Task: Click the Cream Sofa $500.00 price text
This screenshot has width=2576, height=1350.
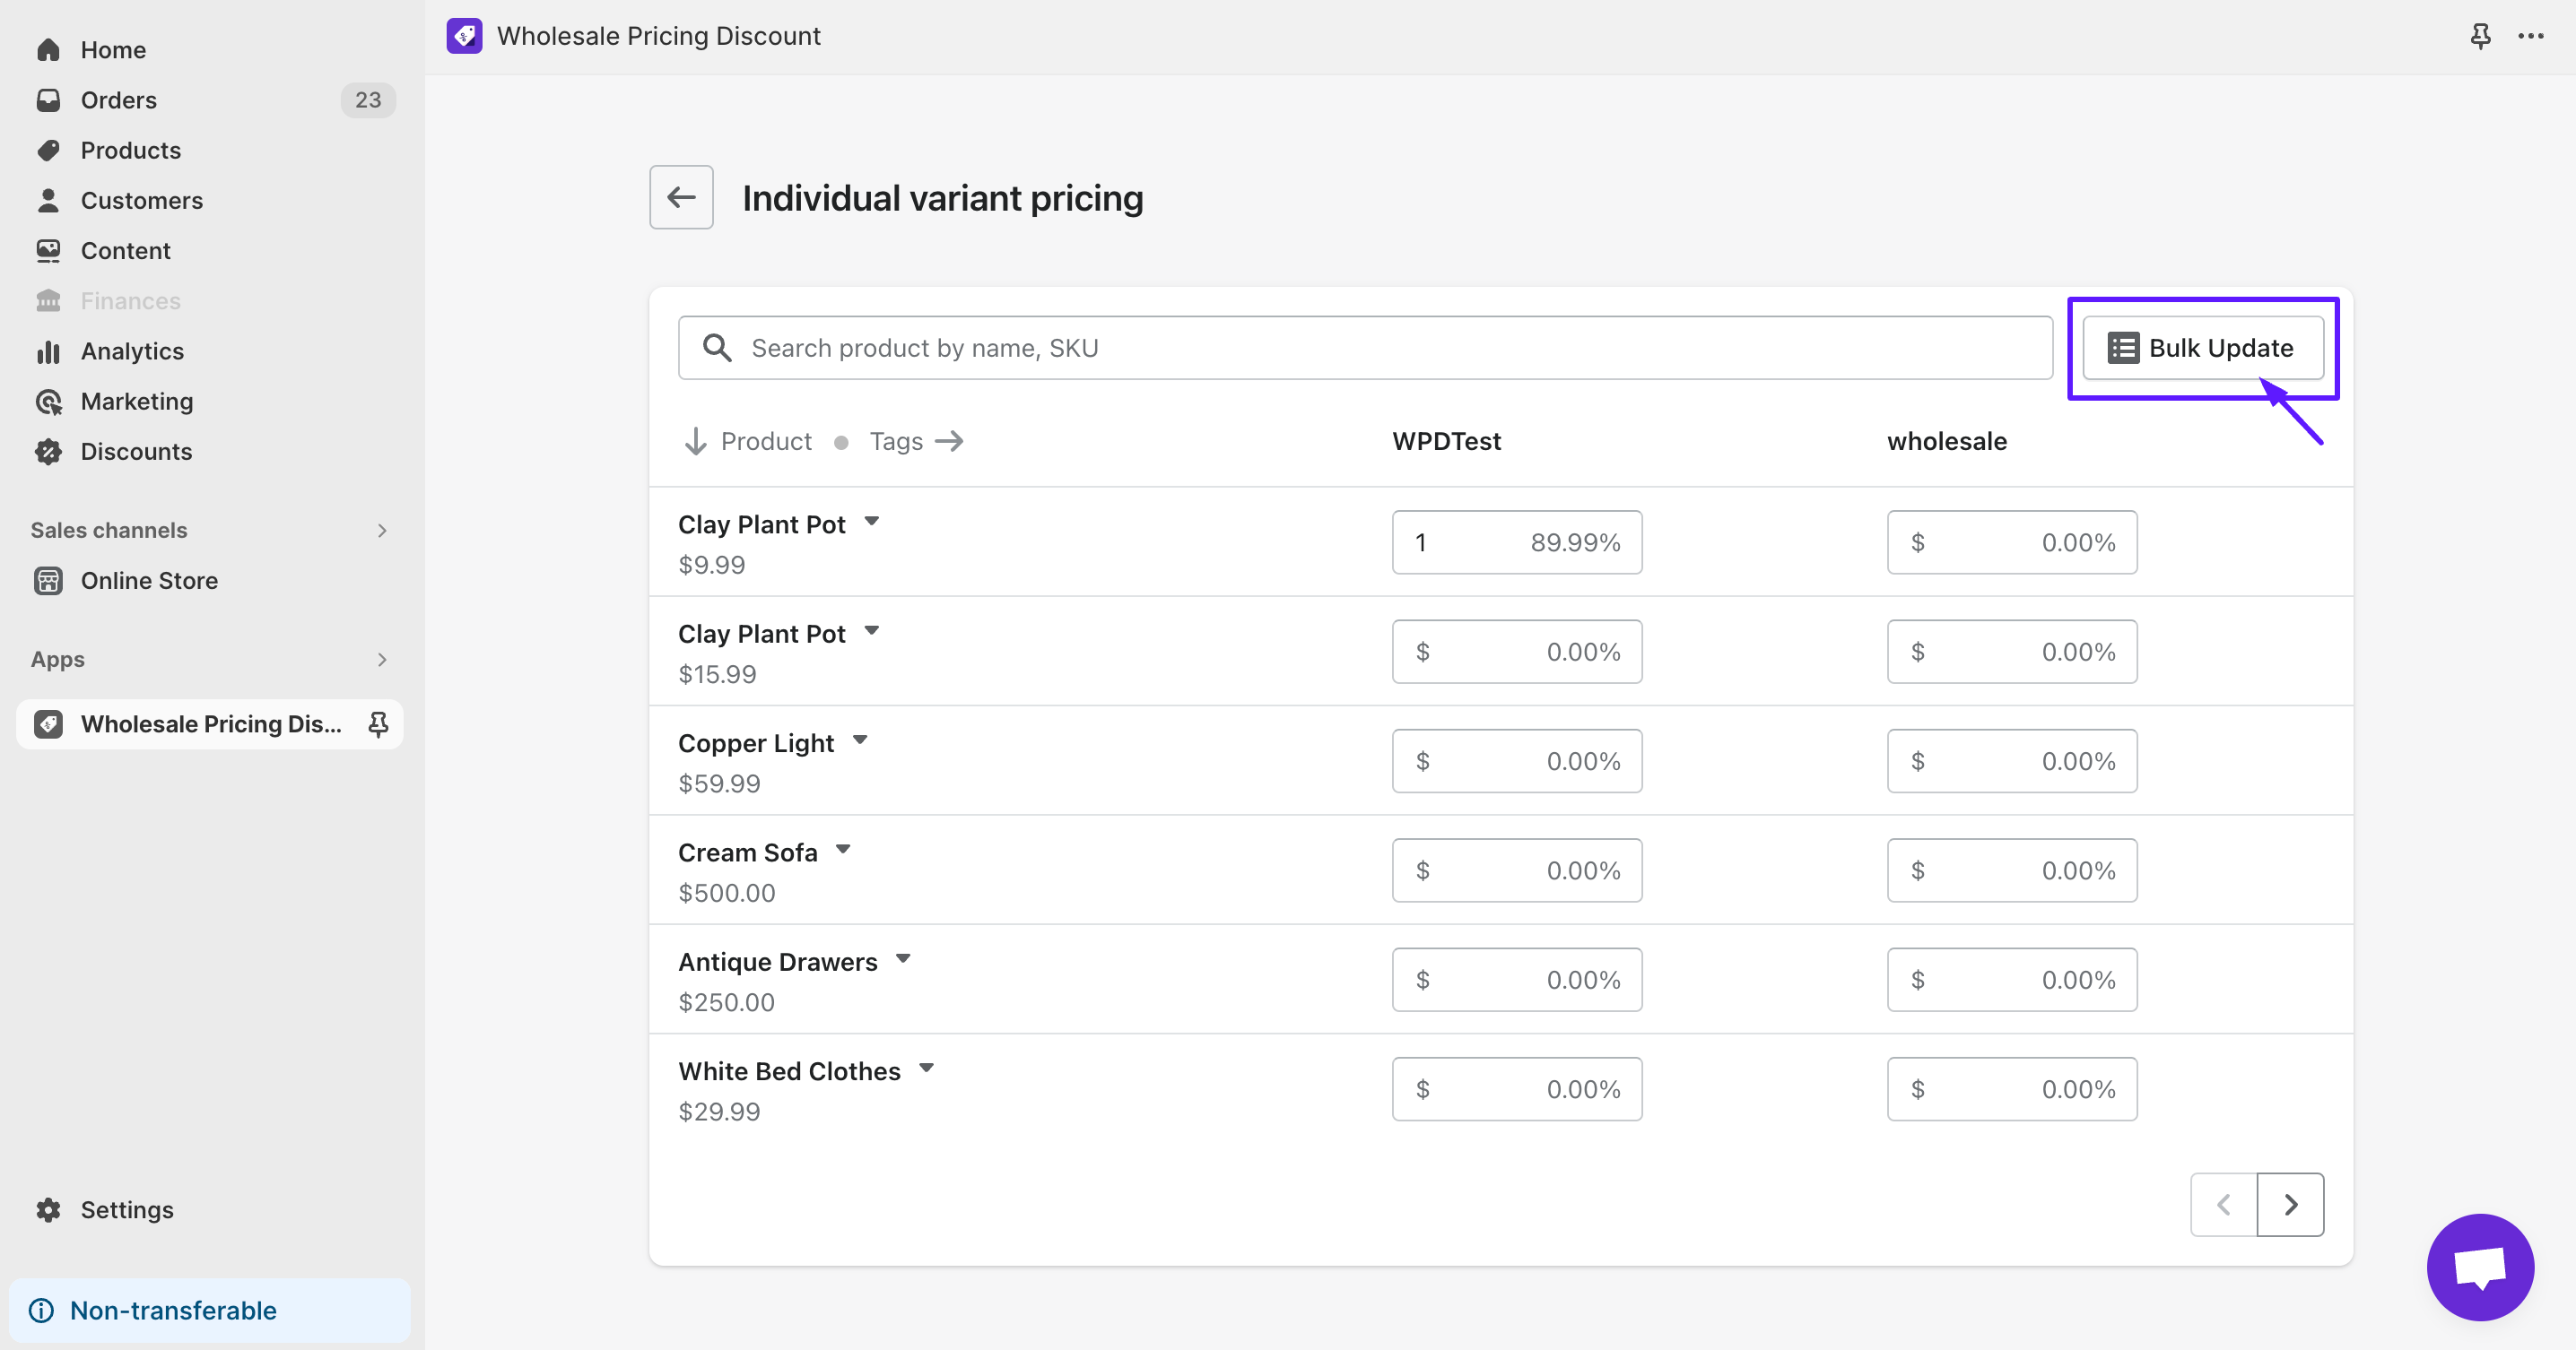Action: (x=727, y=892)
